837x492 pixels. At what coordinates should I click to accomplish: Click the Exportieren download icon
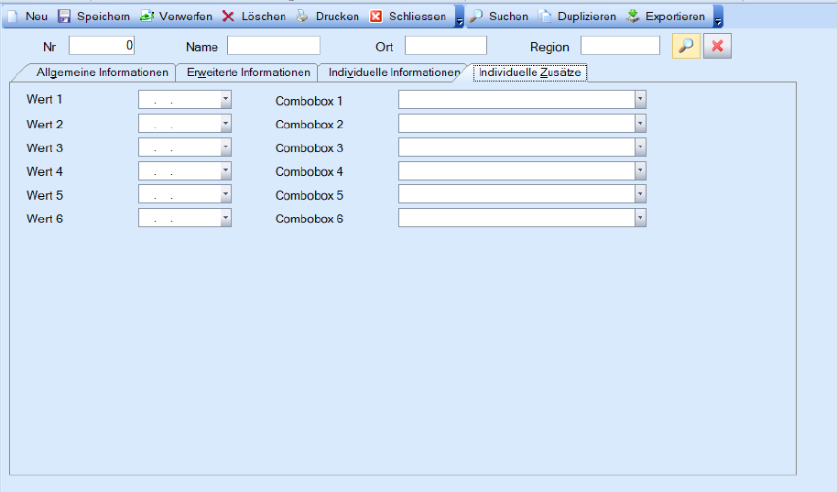(633, 16)
